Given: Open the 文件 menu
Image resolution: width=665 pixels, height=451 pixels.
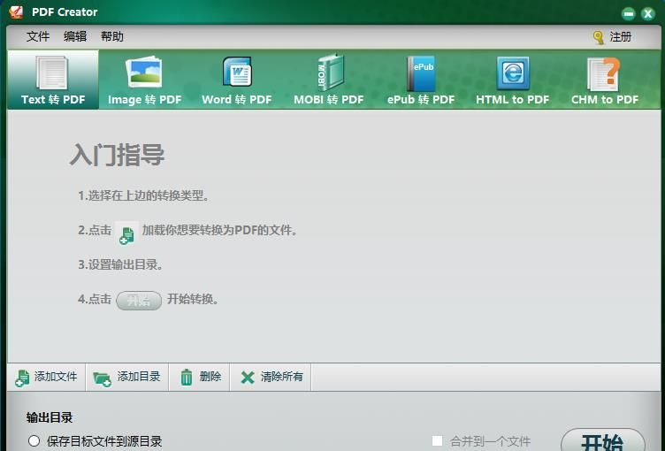Looking at the screenshot, I should 38,36.
